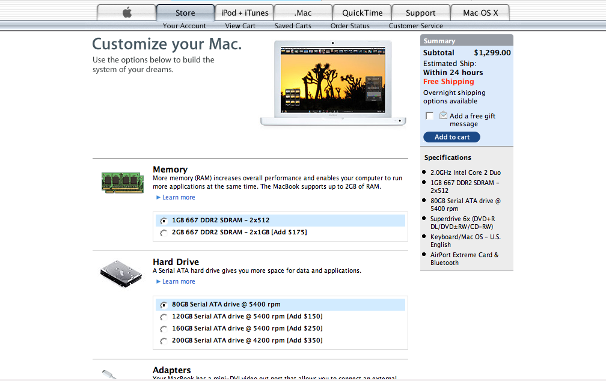Click the Adapters cable image
Viewport: 606px width, 381px height.
click(109, 374)
